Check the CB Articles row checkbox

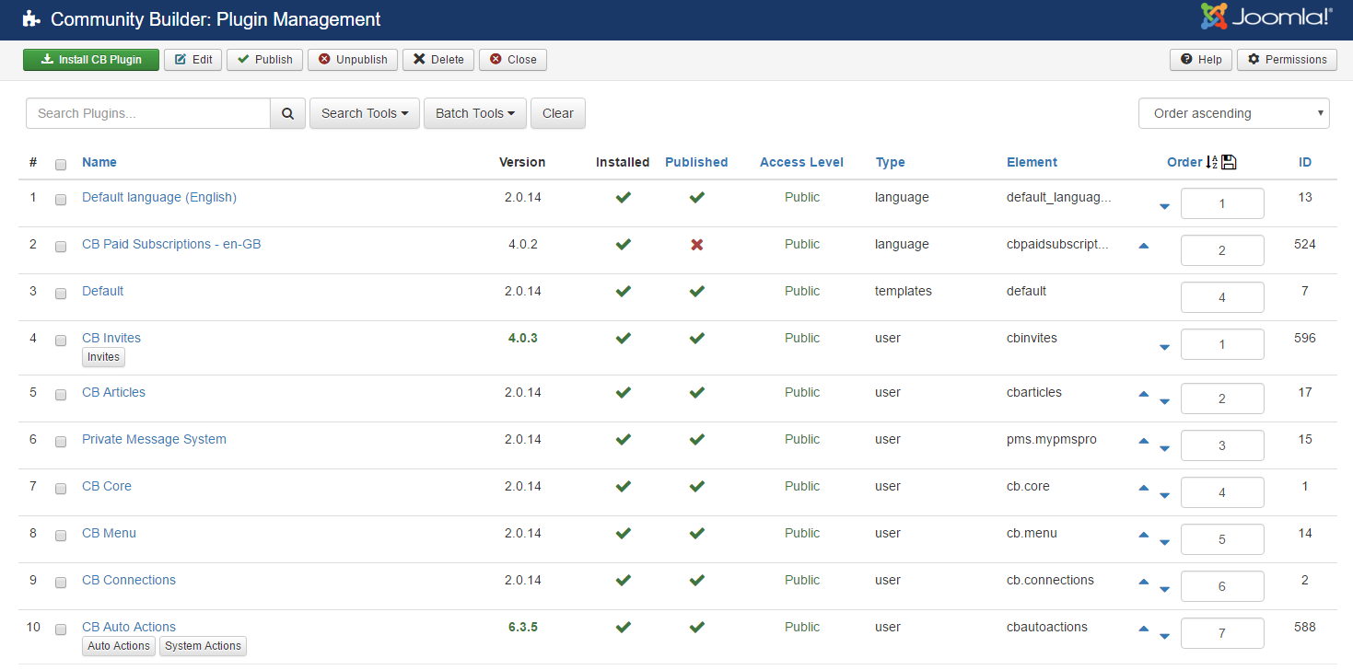[61, 395]
